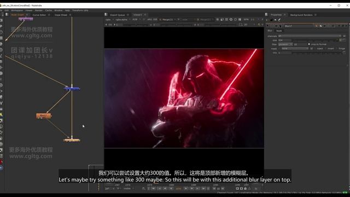Image resolution: width=350 pixels, height=197 pixels.
Task: Open help for the Blur17 node
Action: coord(339,26)
